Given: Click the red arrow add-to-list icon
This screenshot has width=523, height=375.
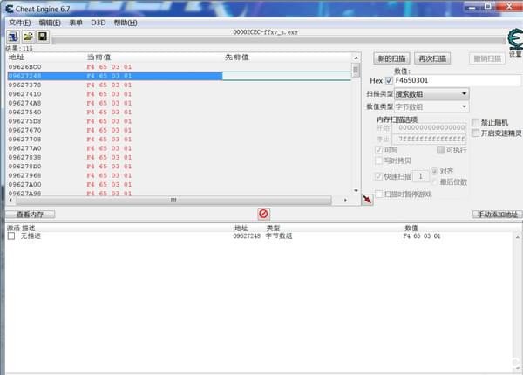Looking at the screenshot, I should (x=368, y=200).
